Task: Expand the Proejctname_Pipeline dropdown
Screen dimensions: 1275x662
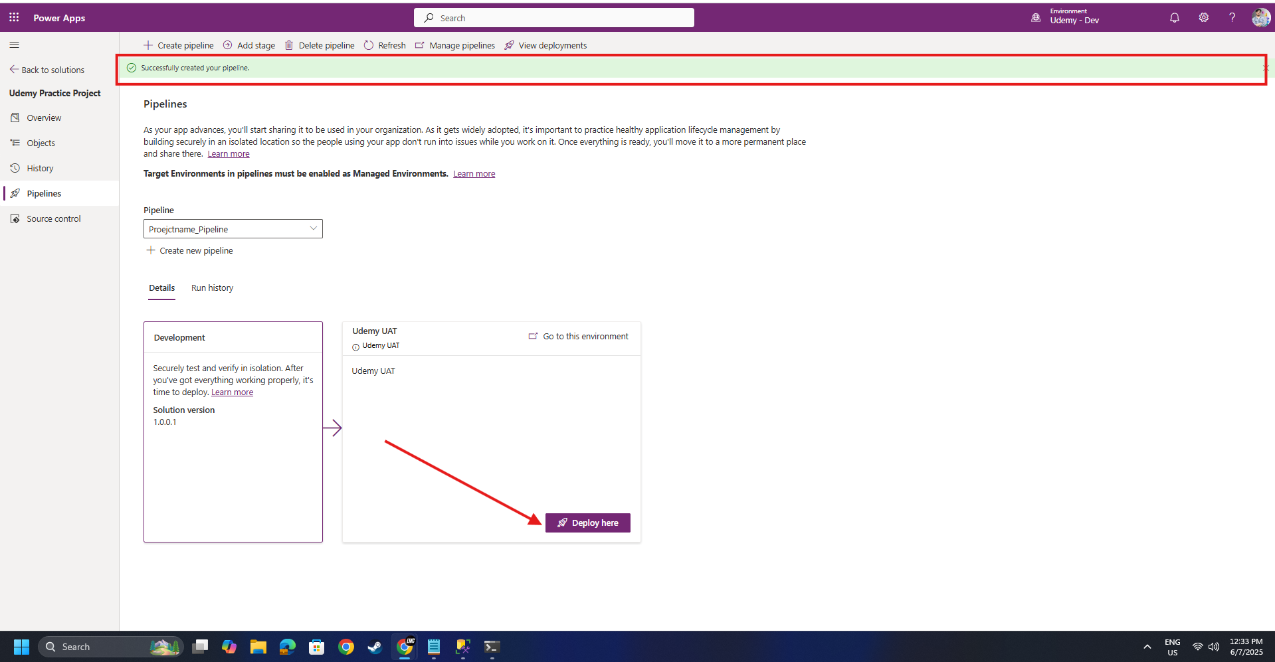Action: click(x=233, y=229)
